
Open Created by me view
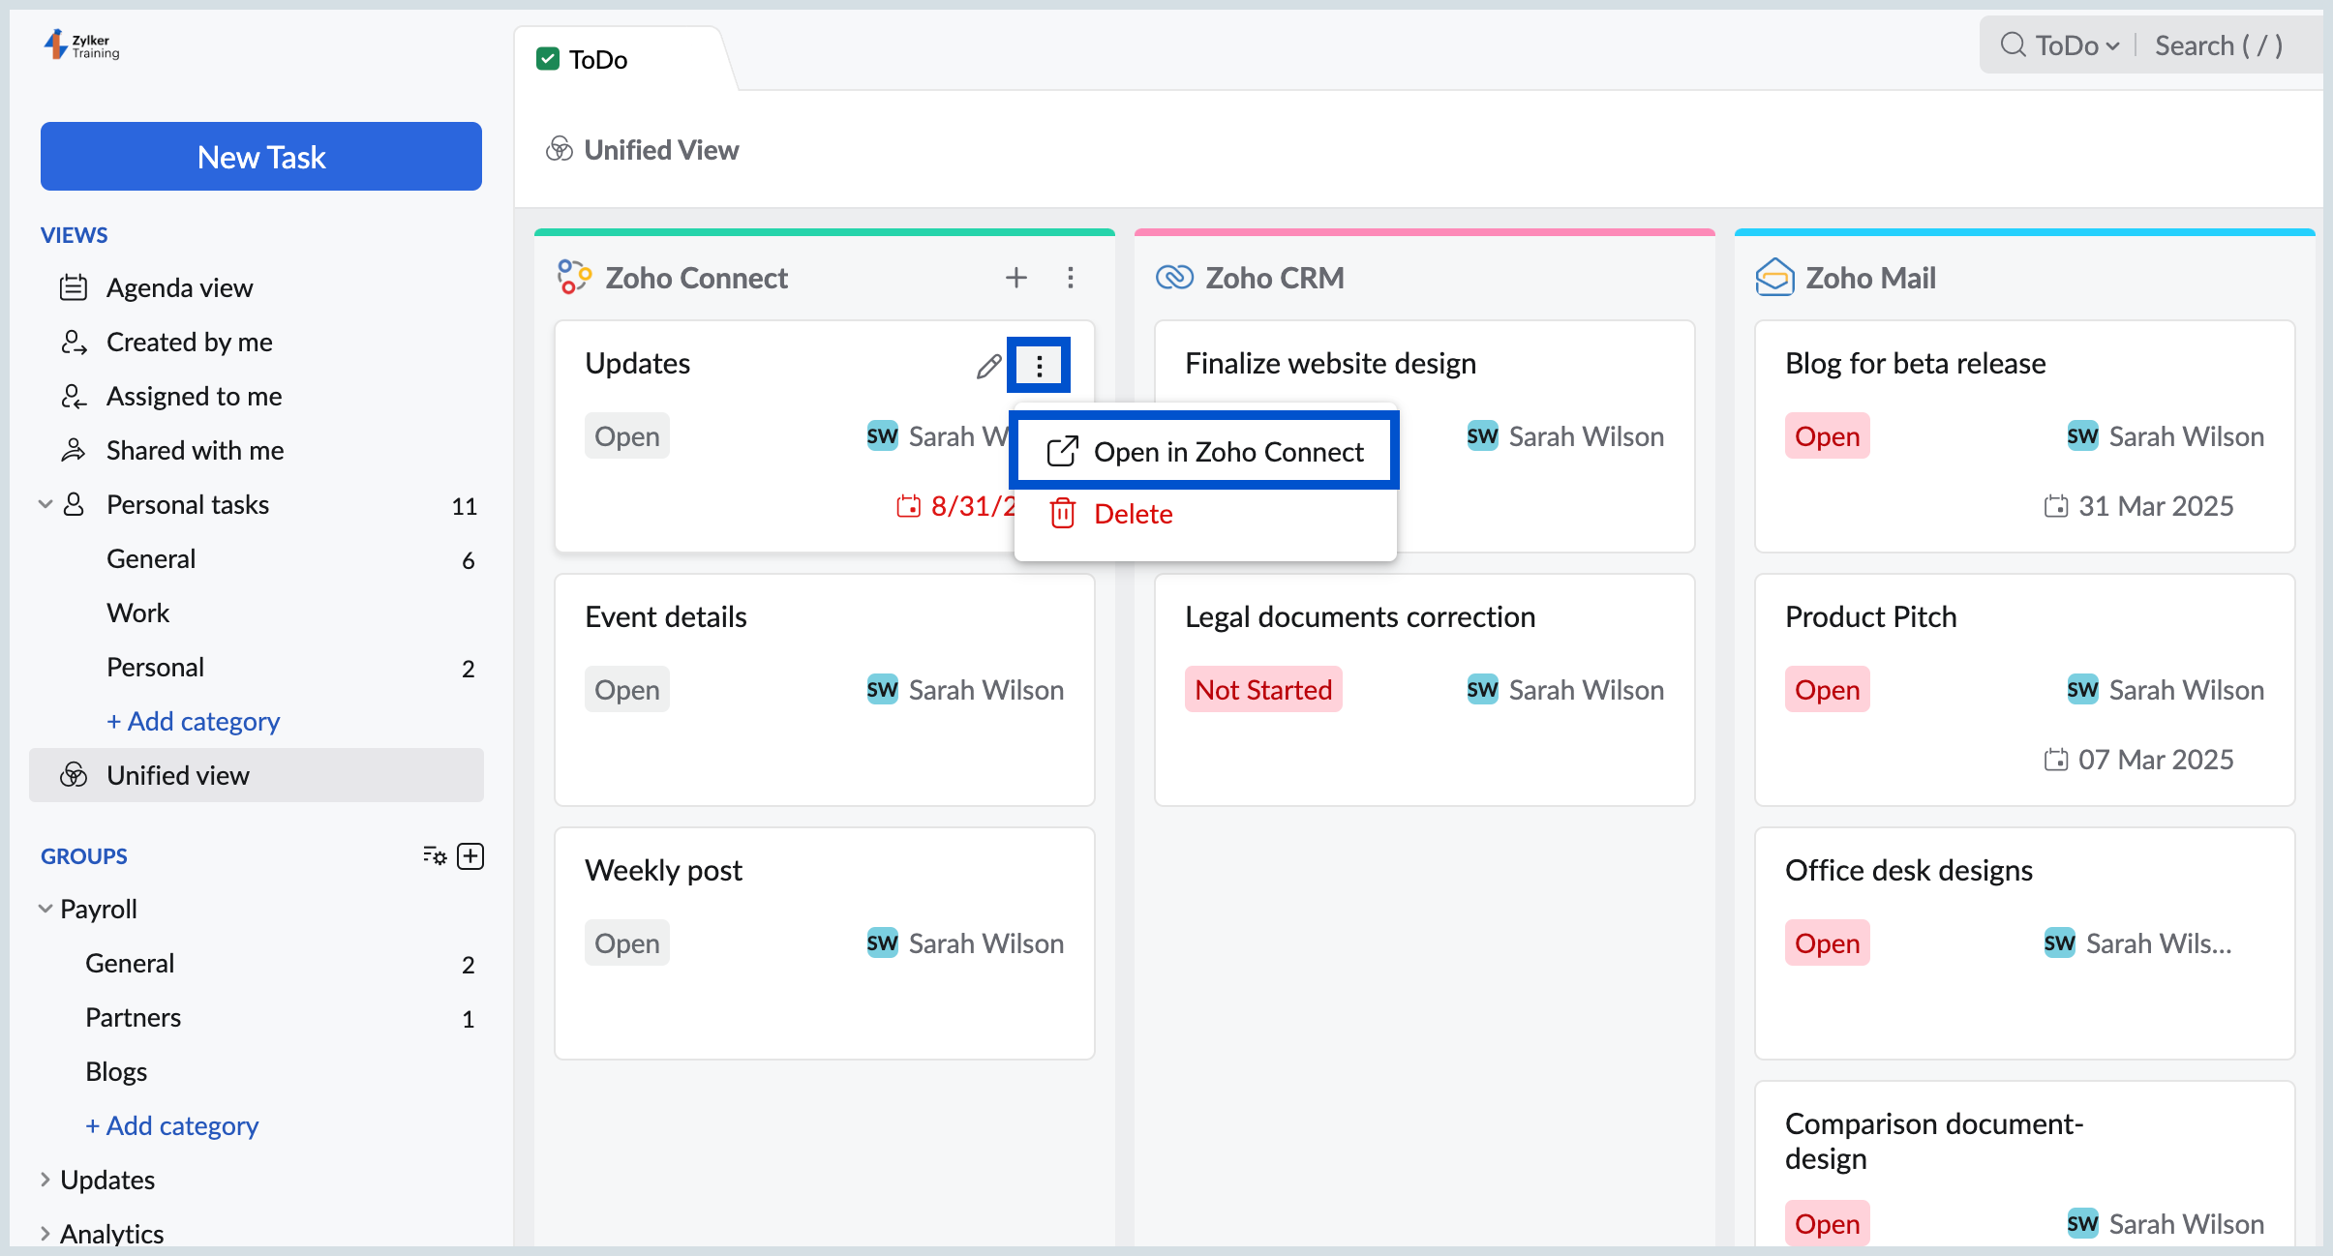click(x=189, y=342)
